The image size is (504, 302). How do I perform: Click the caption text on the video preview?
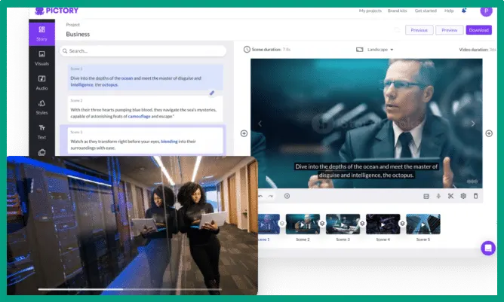(x=366, y=171)
